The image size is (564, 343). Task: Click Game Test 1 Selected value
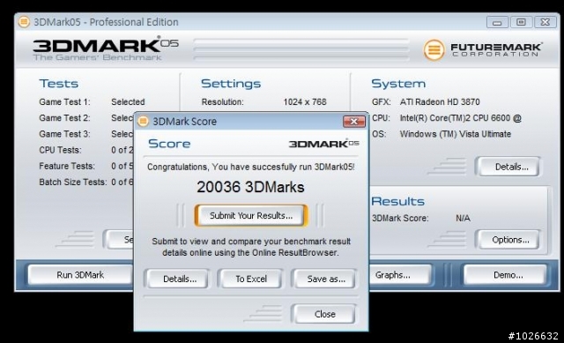tap(128, 102)
